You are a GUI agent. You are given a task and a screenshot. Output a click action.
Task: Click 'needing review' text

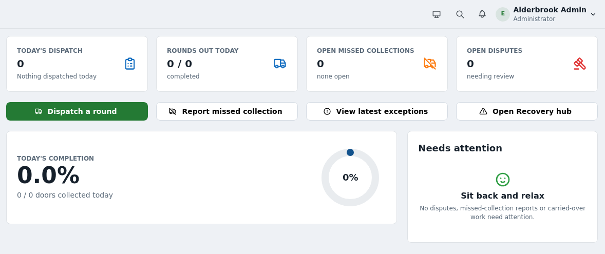[490, 76]
